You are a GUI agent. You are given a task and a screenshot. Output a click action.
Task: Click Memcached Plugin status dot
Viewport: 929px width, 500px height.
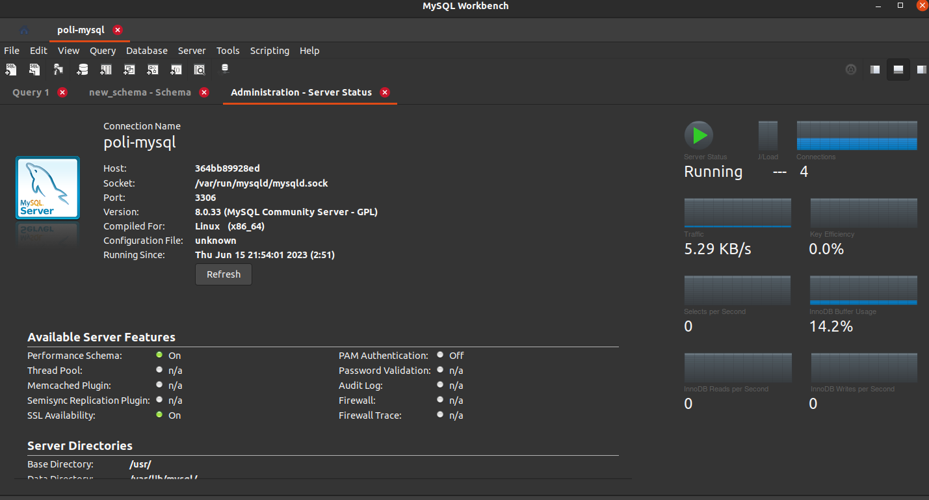coord(159,385)
